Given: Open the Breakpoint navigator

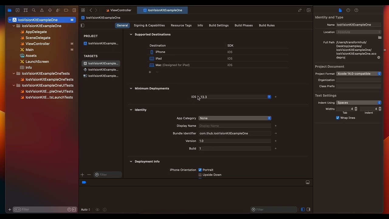Looking at the screenshot, I should [x=66, y=10].
